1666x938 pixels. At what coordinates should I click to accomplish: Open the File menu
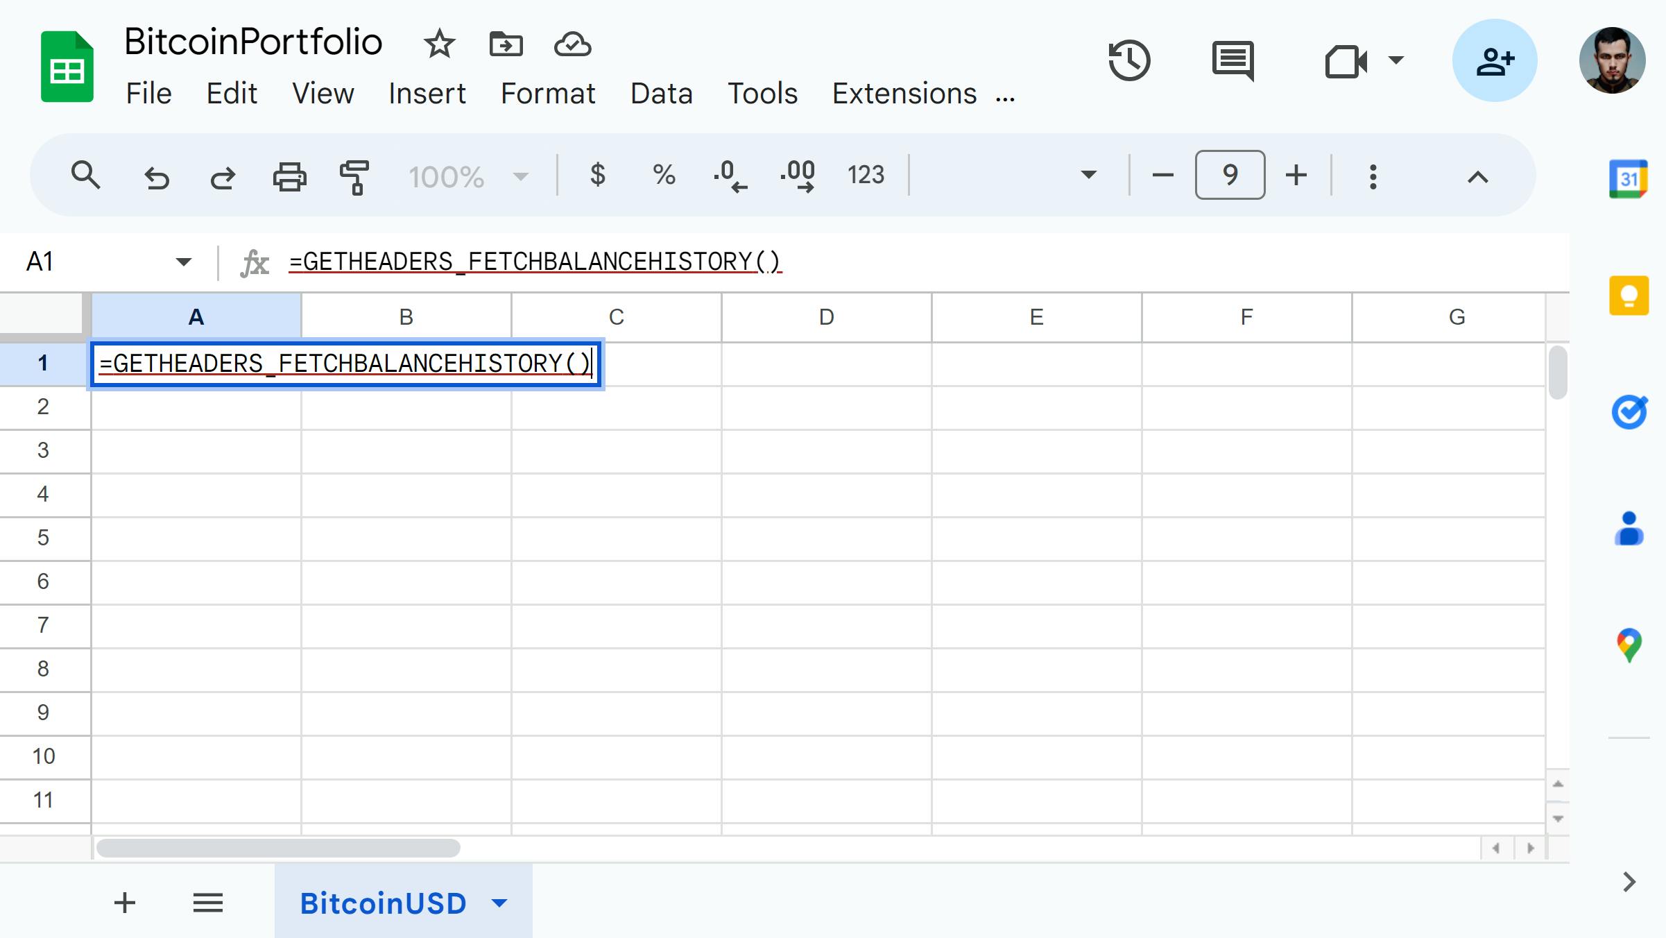148,93
